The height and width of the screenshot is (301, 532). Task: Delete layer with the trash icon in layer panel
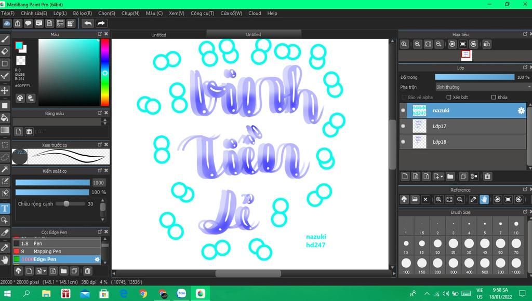coord(487,176)
